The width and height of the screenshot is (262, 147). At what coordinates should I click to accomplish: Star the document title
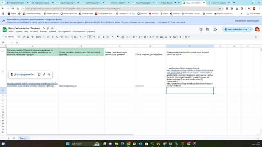[x=43, y=29]
